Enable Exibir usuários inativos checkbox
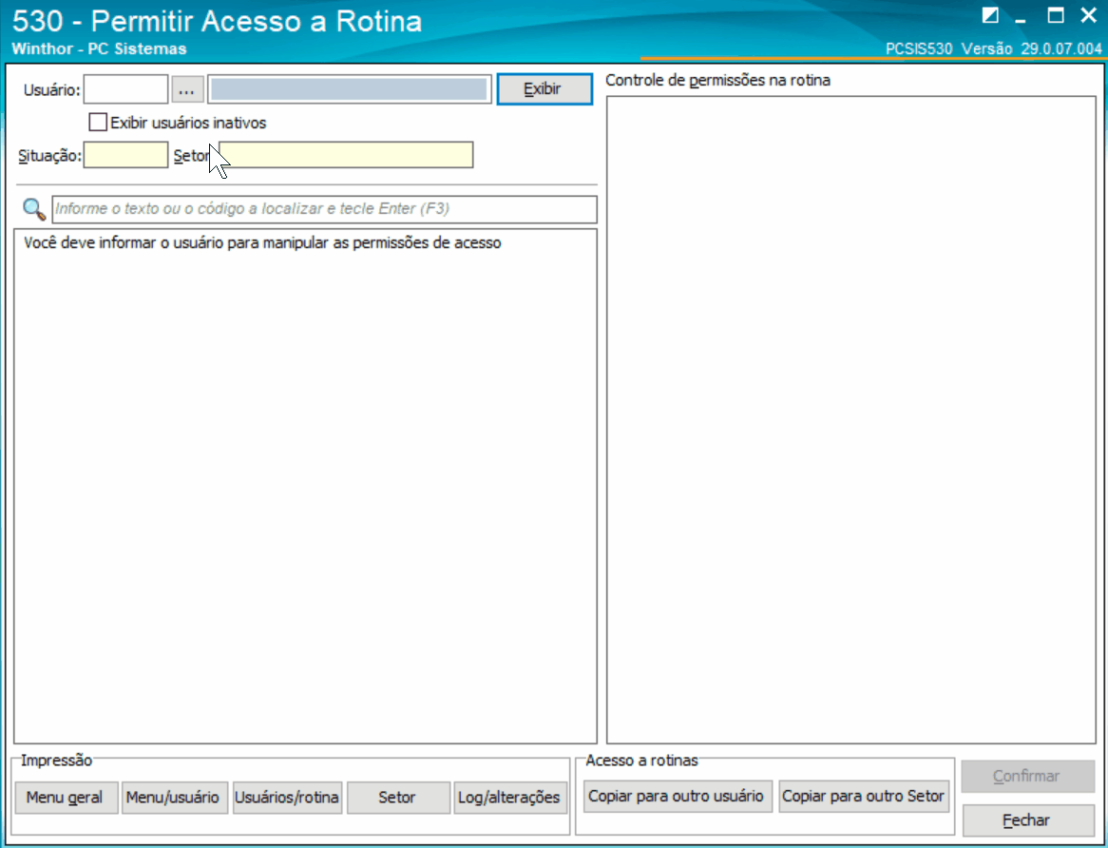 coord(98,123)
